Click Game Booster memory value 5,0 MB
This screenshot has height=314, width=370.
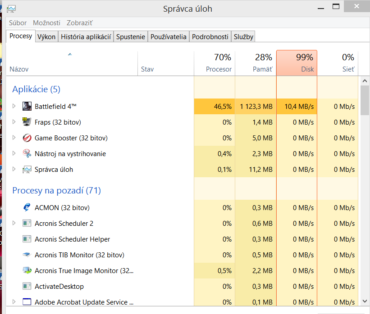click(262, 138)
